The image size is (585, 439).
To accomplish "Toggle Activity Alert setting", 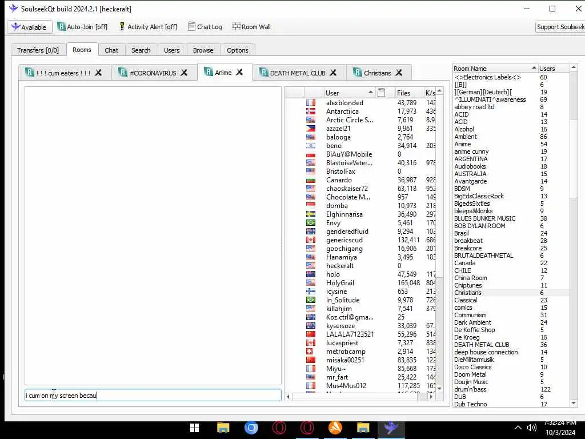I will point(148,27).
